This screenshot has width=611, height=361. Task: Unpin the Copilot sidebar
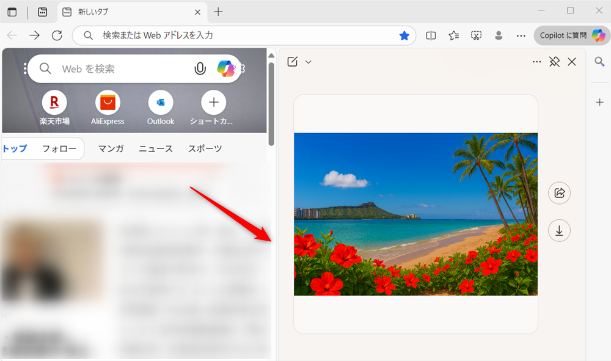[554, 62]
